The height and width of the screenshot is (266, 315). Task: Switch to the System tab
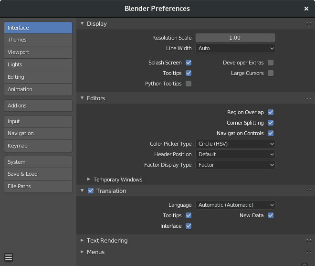pos(38,162)
